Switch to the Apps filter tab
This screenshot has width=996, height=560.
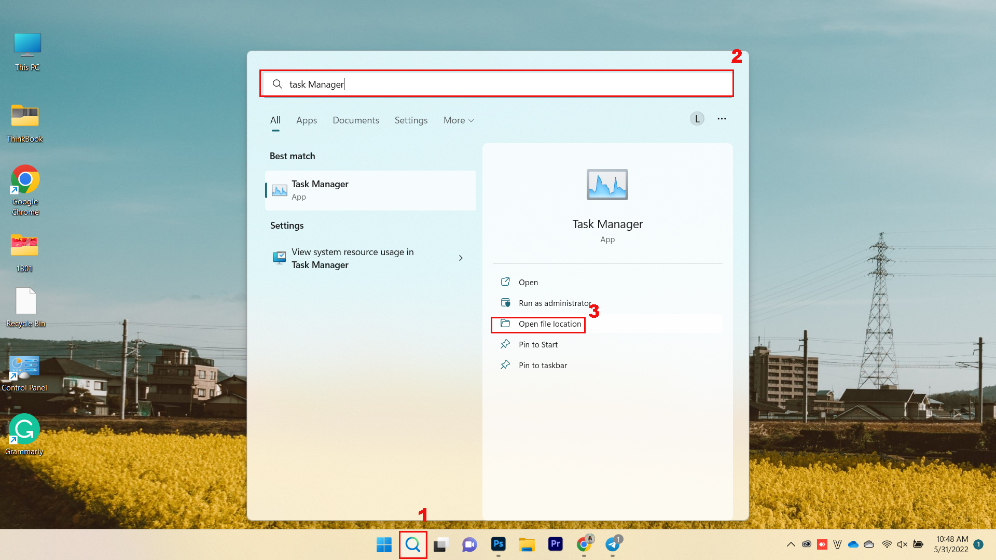pos(307,120)
